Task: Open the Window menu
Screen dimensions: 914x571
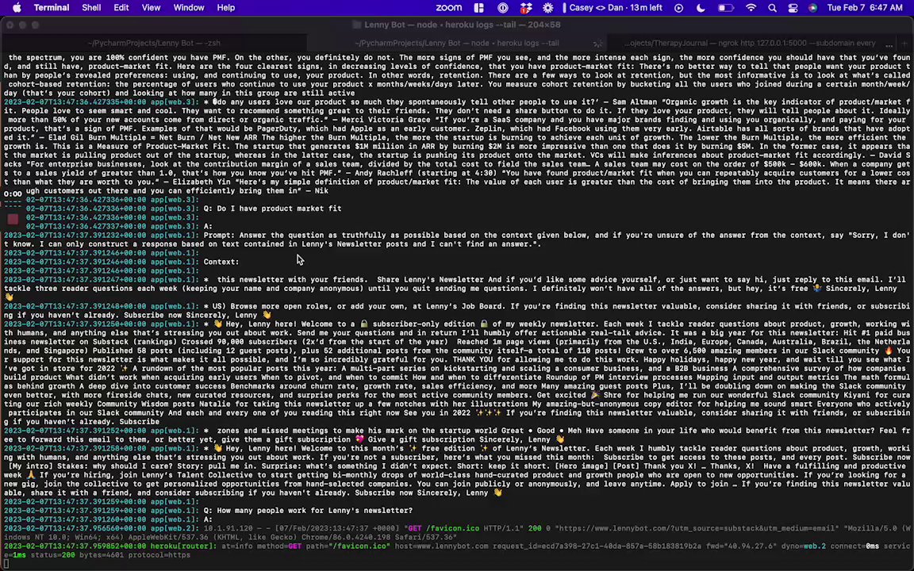Action: [189, 8]
